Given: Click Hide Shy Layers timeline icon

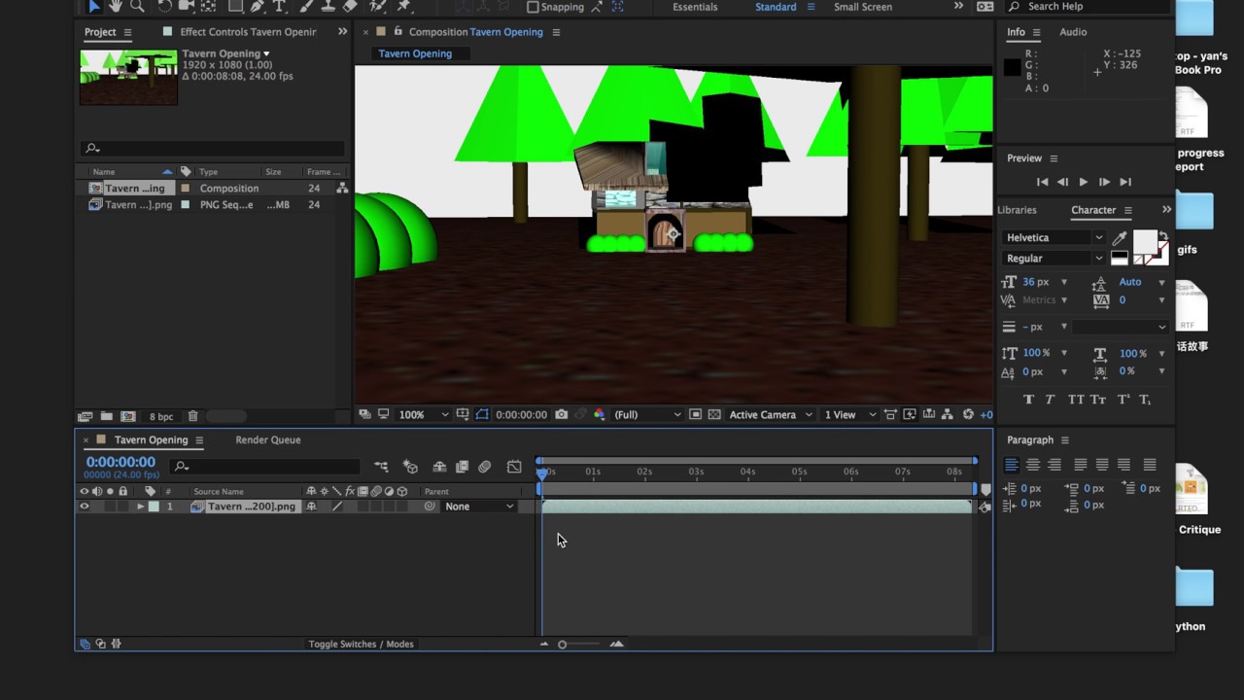Looking at the screenshot, I should [439, 467].
